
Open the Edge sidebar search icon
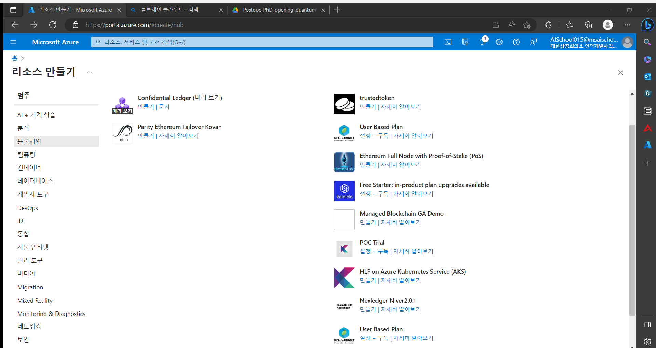tap(647, 42)
